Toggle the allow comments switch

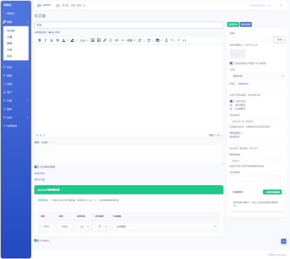tap(232, 101)
